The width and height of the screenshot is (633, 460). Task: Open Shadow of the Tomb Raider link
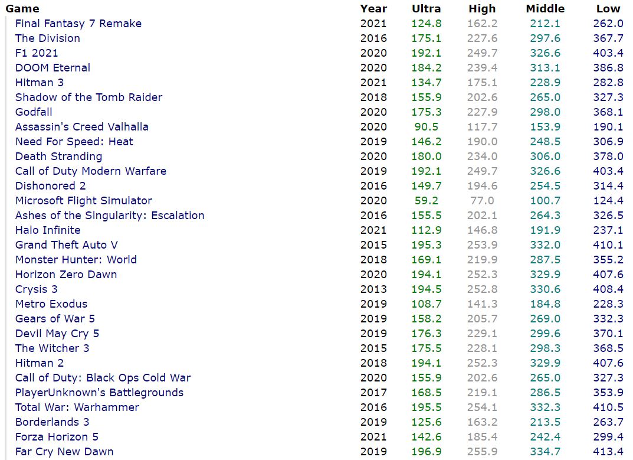point(89,97)
